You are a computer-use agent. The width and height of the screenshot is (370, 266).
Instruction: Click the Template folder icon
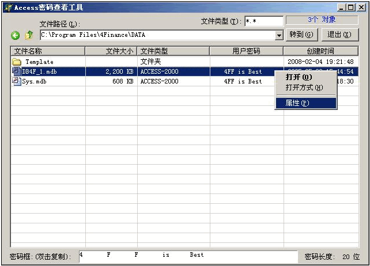(x=17, y=62)
